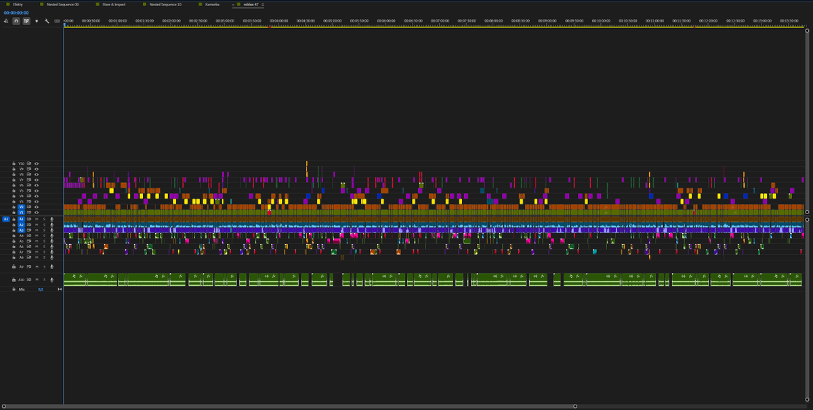Toggle track targeting for V1
This screenshot has height=410, width=813.
pos(22,212)
